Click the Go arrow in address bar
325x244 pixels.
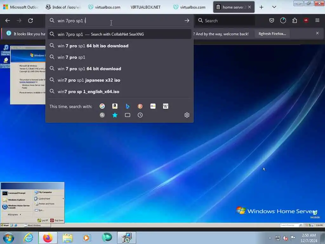point(187,21)
